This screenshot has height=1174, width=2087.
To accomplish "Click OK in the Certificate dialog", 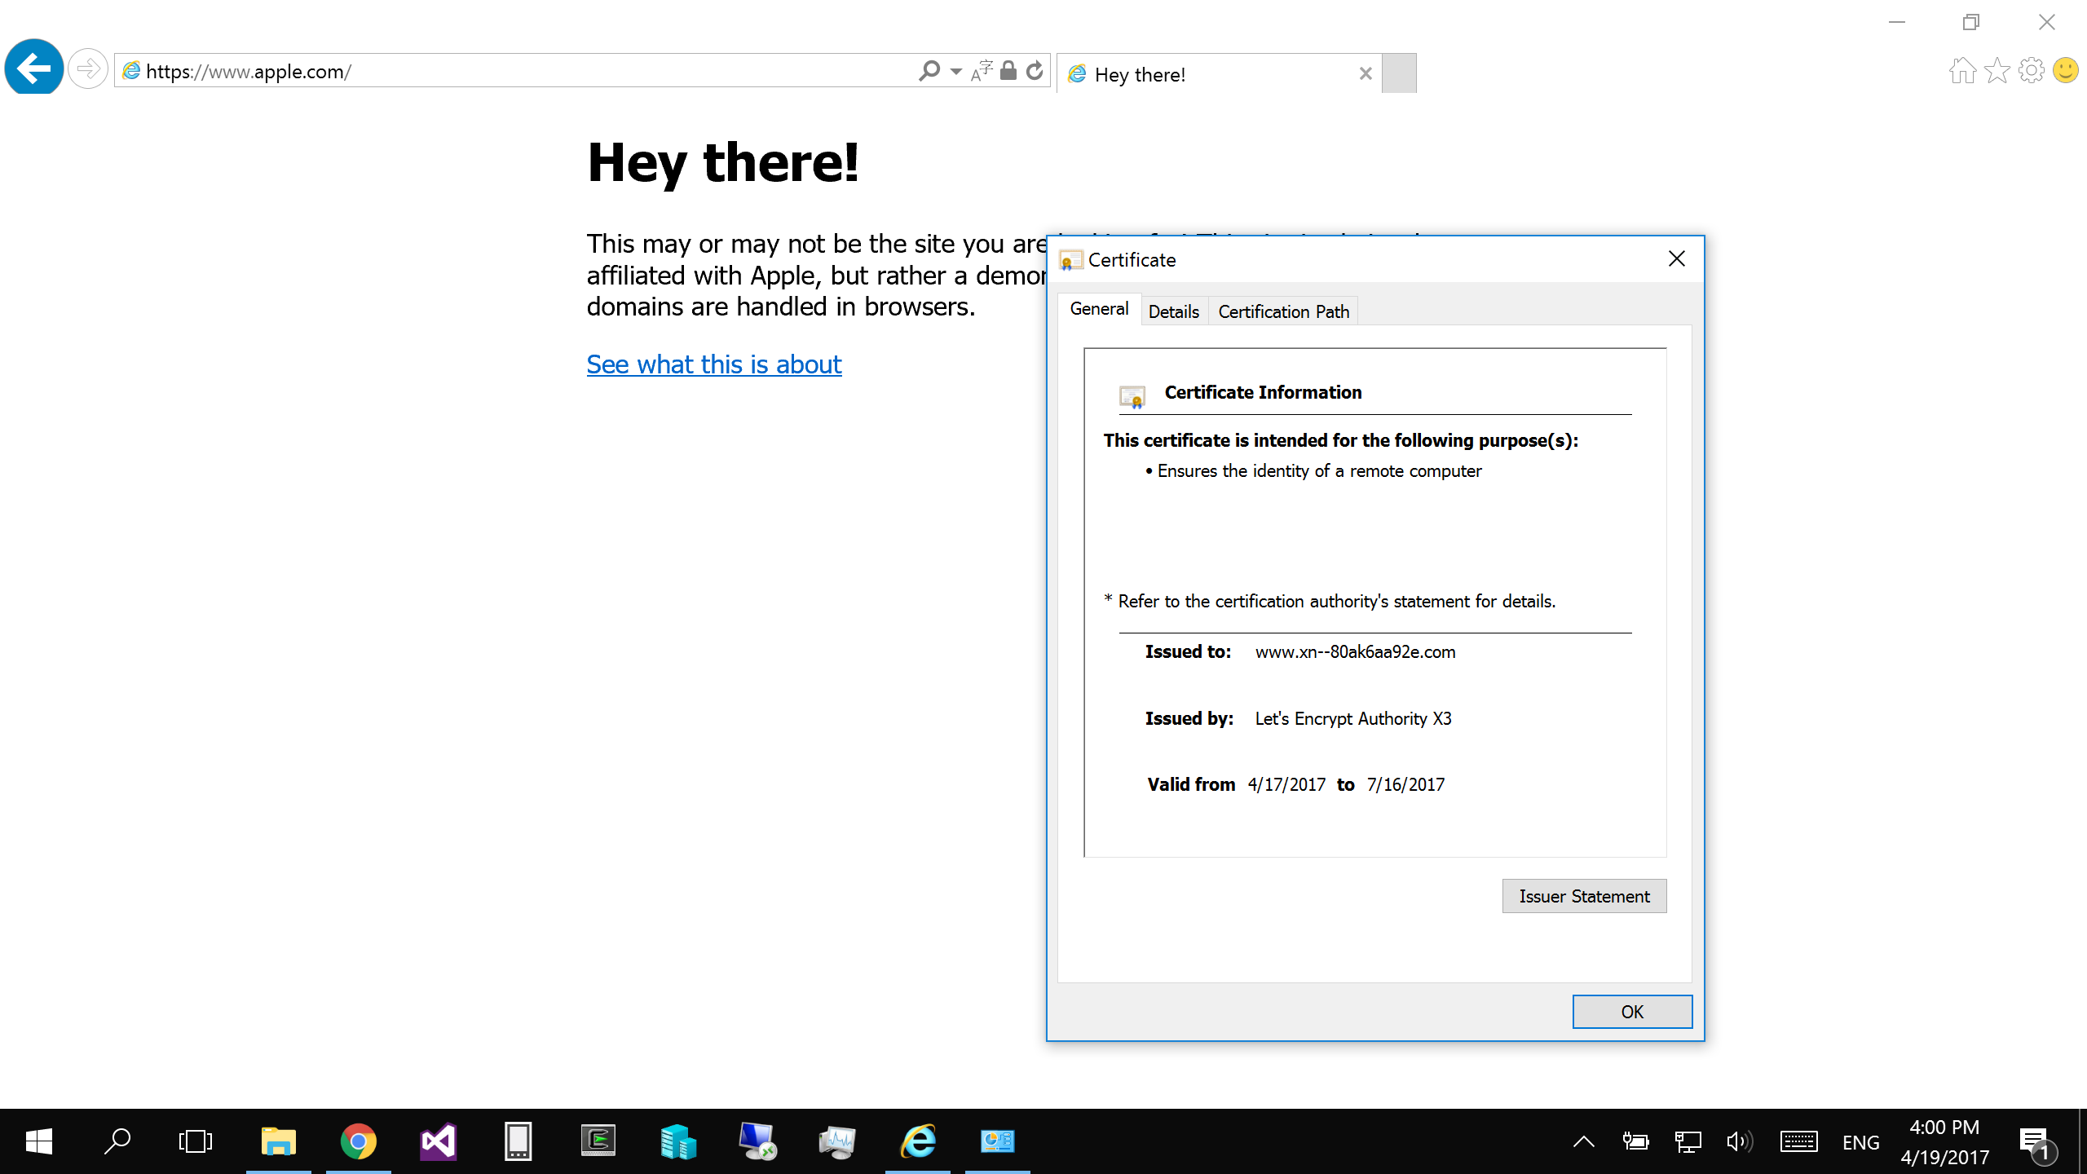I will pos(1632,1012).
